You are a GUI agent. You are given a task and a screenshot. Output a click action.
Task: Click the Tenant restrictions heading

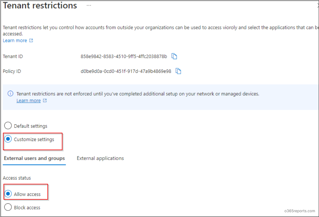coord(40,6)
